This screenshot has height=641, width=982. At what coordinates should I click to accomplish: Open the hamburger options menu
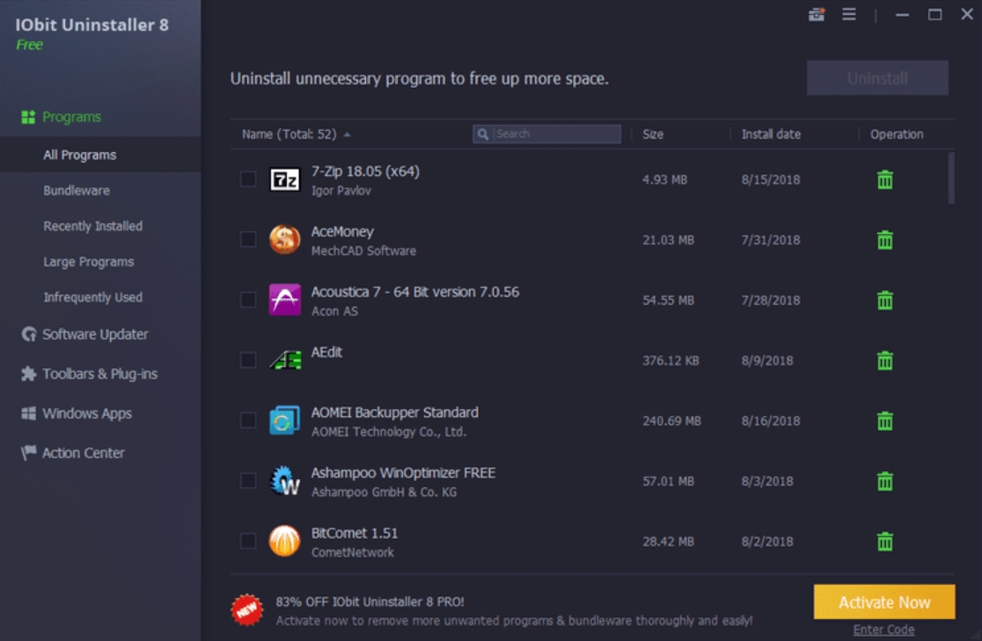[x=848, y=14]
